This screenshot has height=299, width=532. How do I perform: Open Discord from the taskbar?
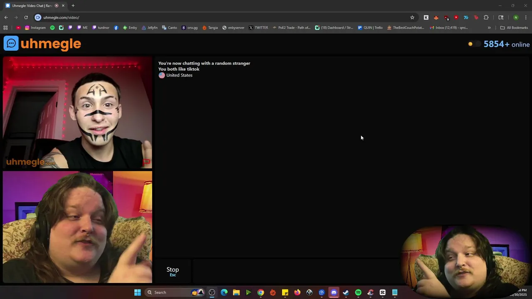point(334,292)
